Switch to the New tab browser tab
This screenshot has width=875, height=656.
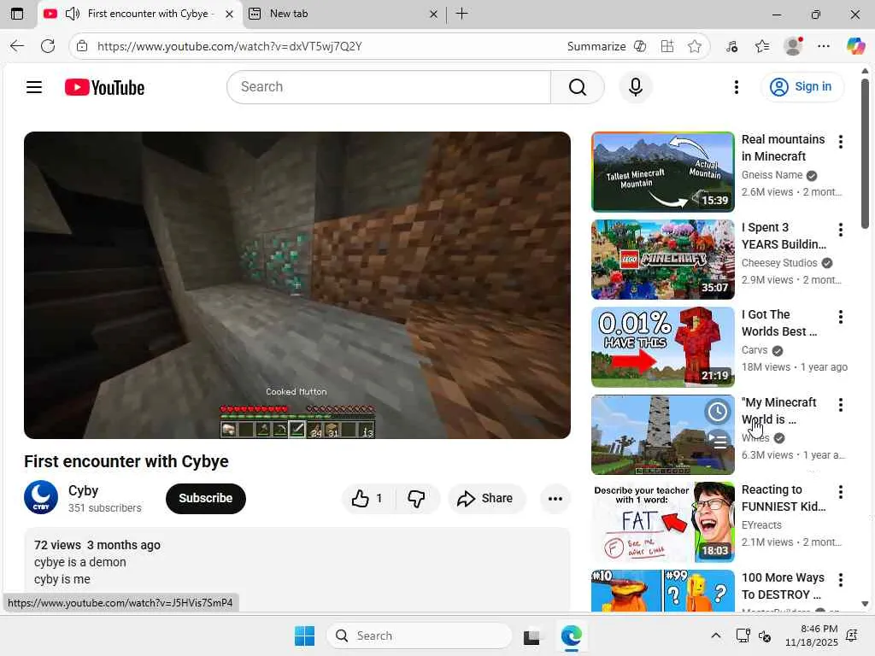pyautogui.click(x=343, y=14)
